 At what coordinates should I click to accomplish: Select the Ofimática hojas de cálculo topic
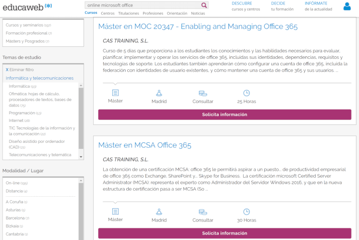click(40, 100)
